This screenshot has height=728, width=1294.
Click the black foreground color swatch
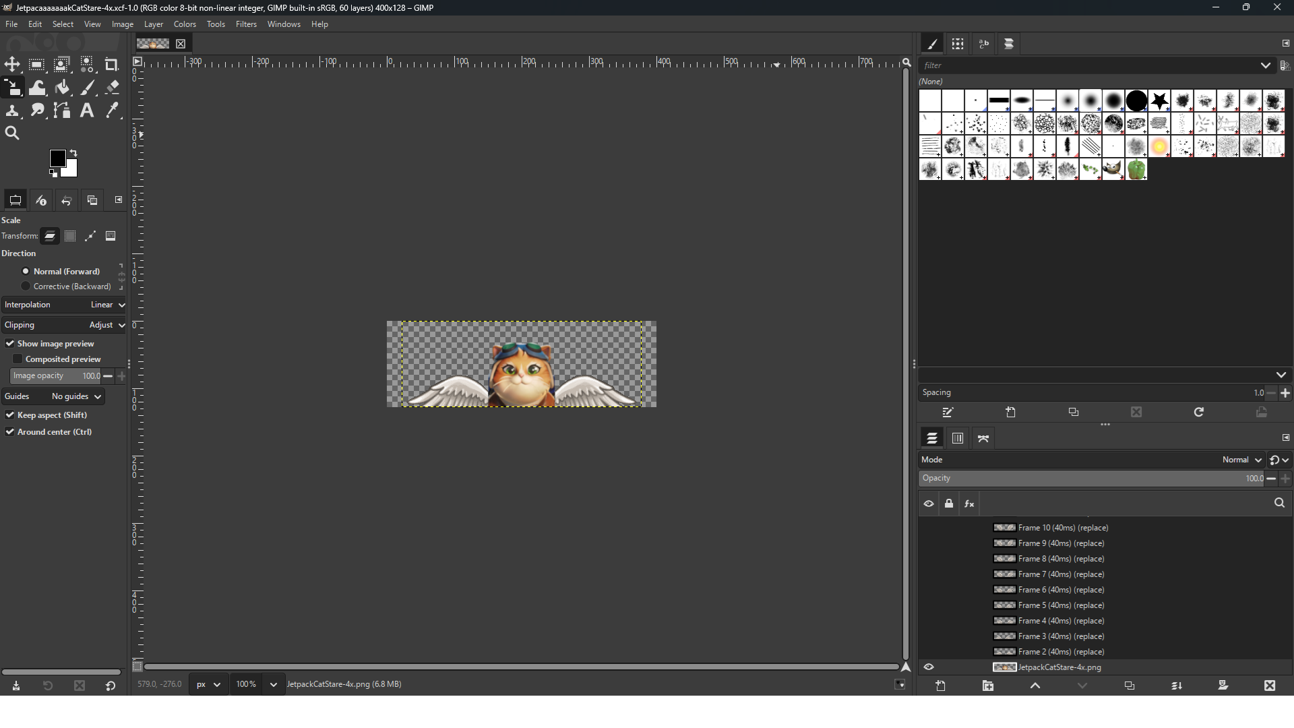57,158
